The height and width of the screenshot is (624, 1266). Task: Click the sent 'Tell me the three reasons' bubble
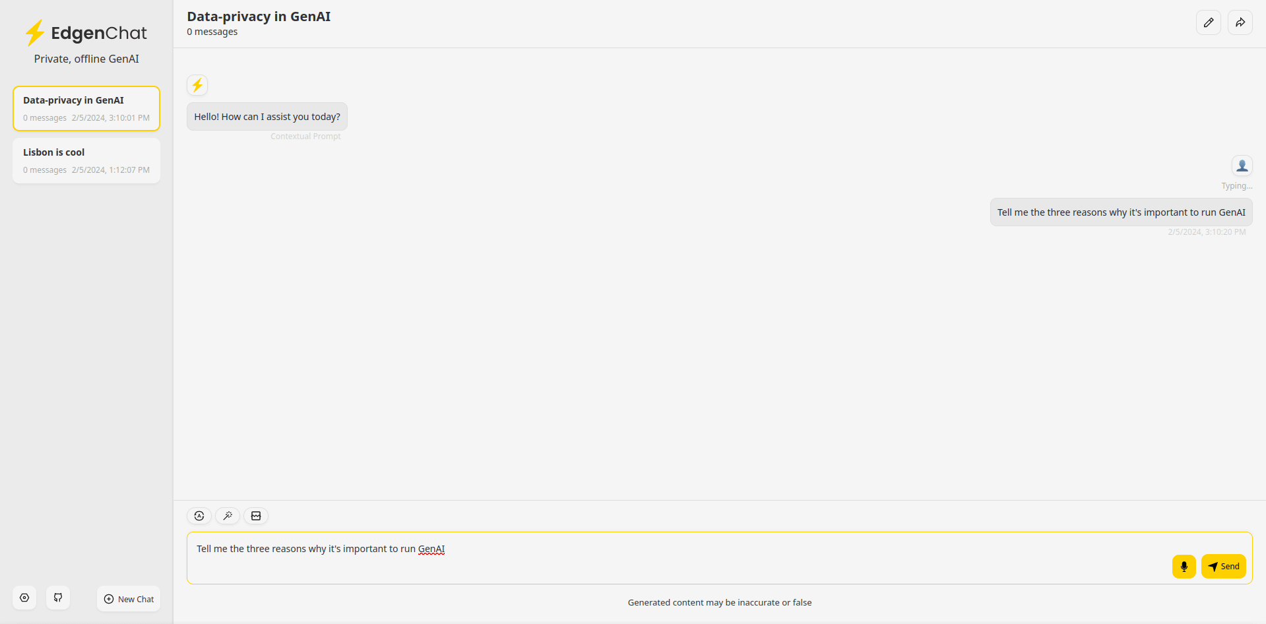(x=1121, y=212)
